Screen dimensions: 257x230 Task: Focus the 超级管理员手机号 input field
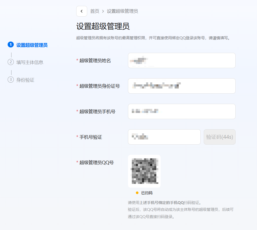point(182,111)
